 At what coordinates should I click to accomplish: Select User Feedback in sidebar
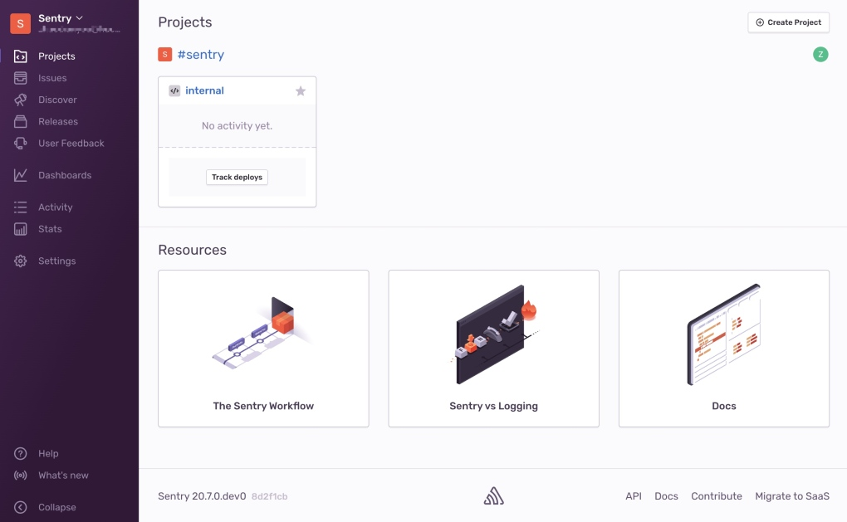pos(71,143)
